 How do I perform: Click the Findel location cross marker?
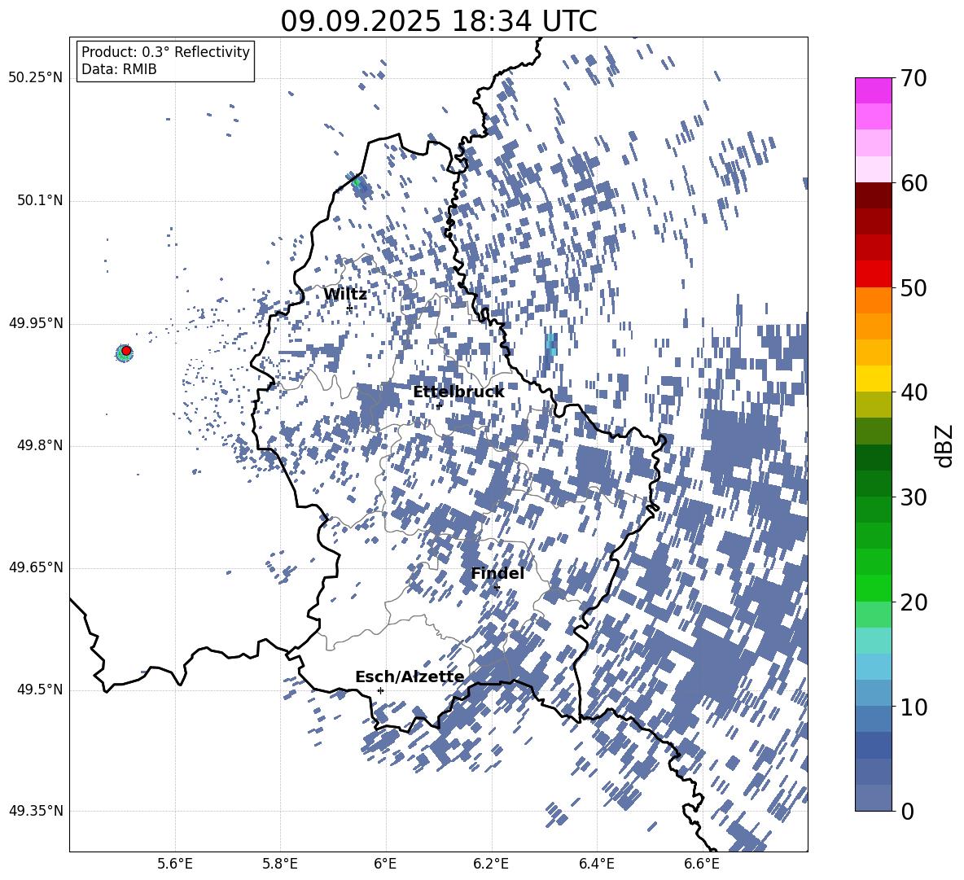(x=497, y=588)
